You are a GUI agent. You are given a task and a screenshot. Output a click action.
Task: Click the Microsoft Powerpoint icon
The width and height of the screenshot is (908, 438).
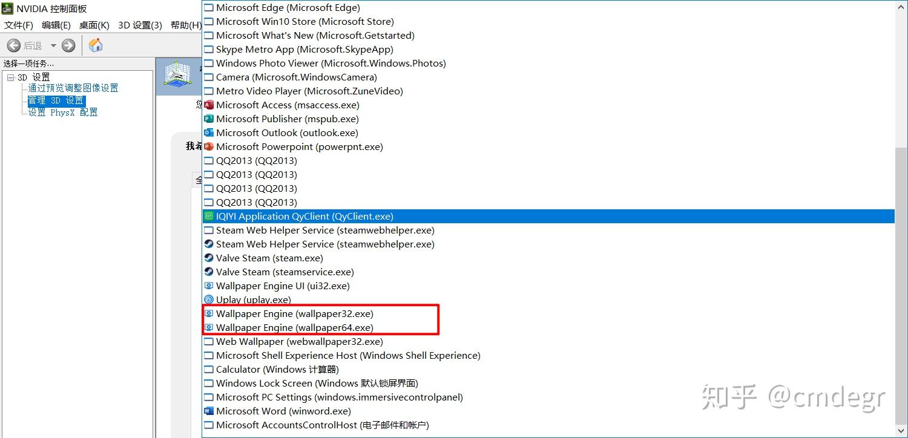[x=209, y=147]
